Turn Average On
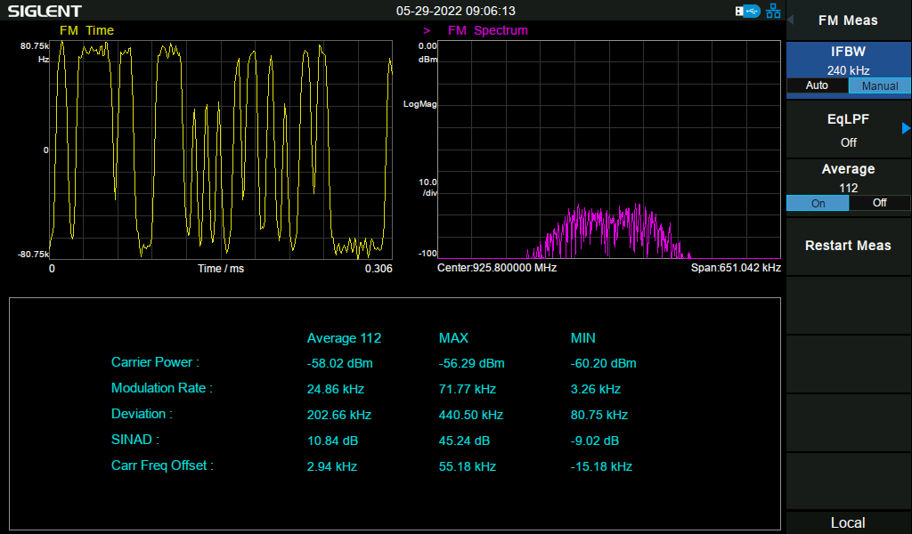The height and width of the screenshot is (534, 912). (818, 204)
